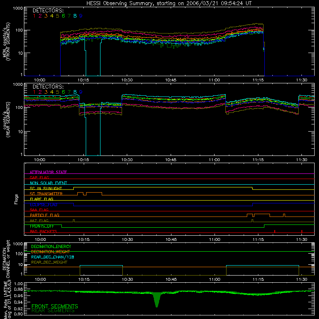Click the SAA_FLAG label
The height and width of the screenshot is (319, 319).
(x=39, y=210)
